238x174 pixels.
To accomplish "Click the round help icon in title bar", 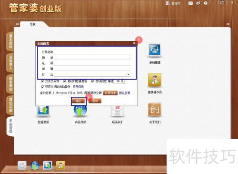I will [206, 3].
